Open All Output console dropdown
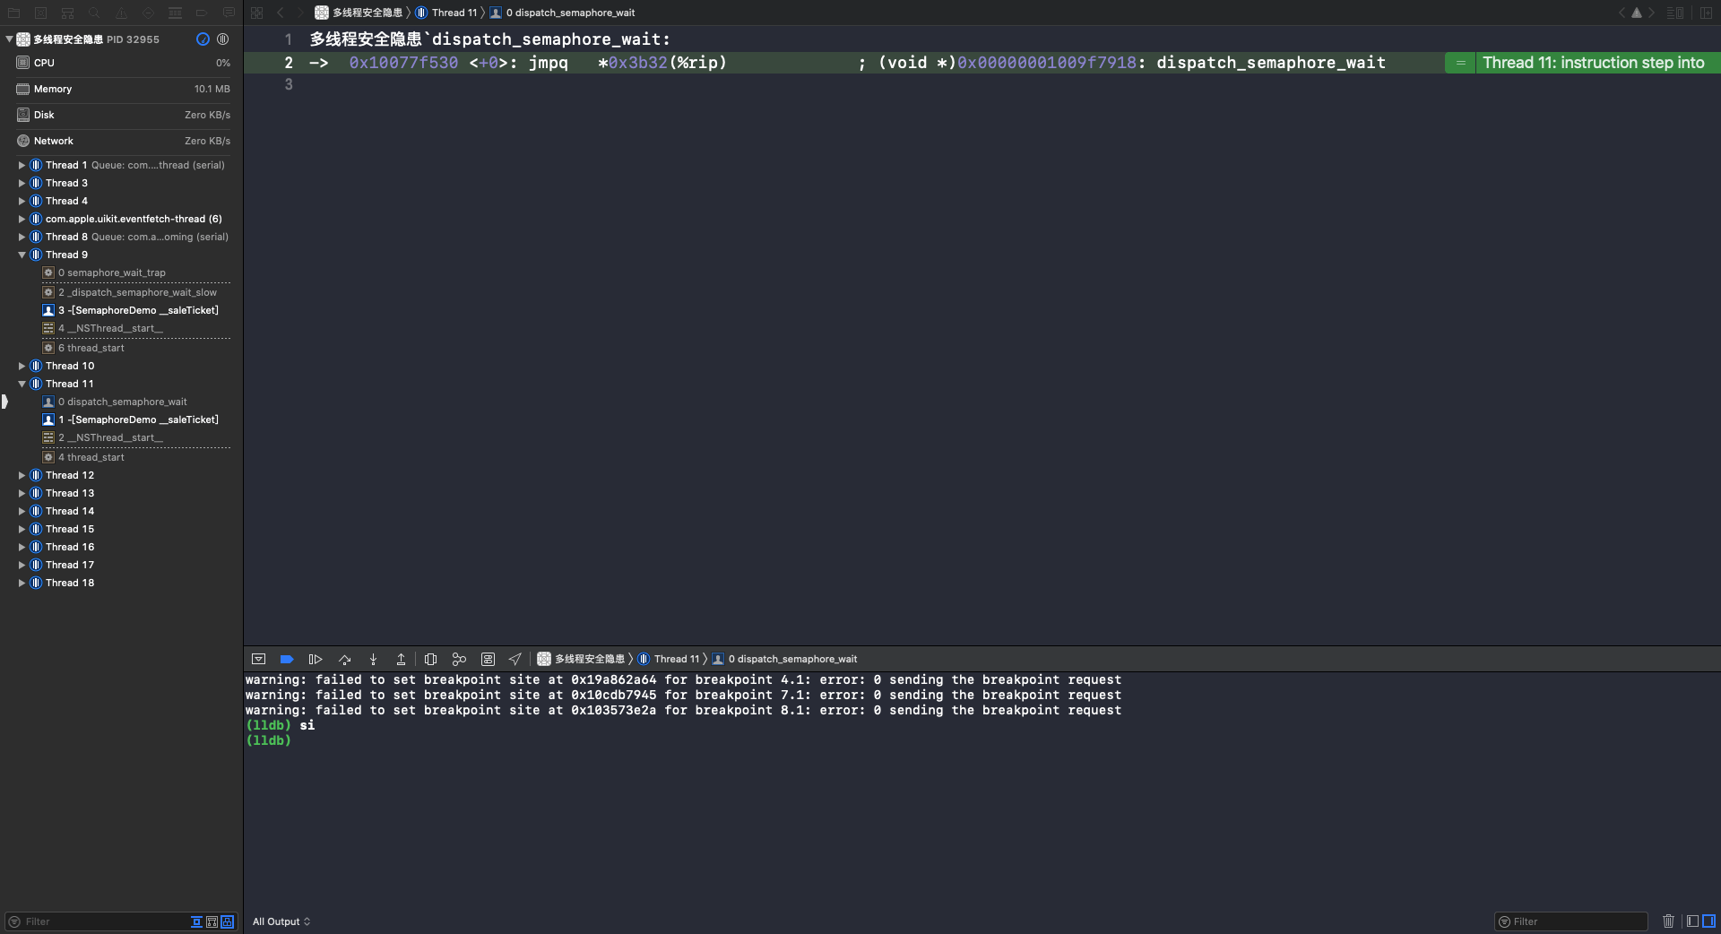The image size is (1721, 934). 281,921
